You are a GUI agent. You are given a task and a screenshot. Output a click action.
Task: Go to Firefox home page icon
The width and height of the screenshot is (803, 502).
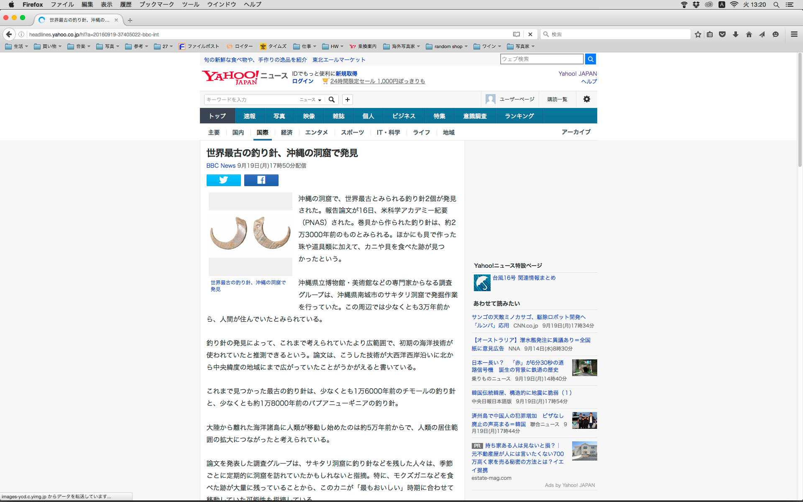click(749, 34)
